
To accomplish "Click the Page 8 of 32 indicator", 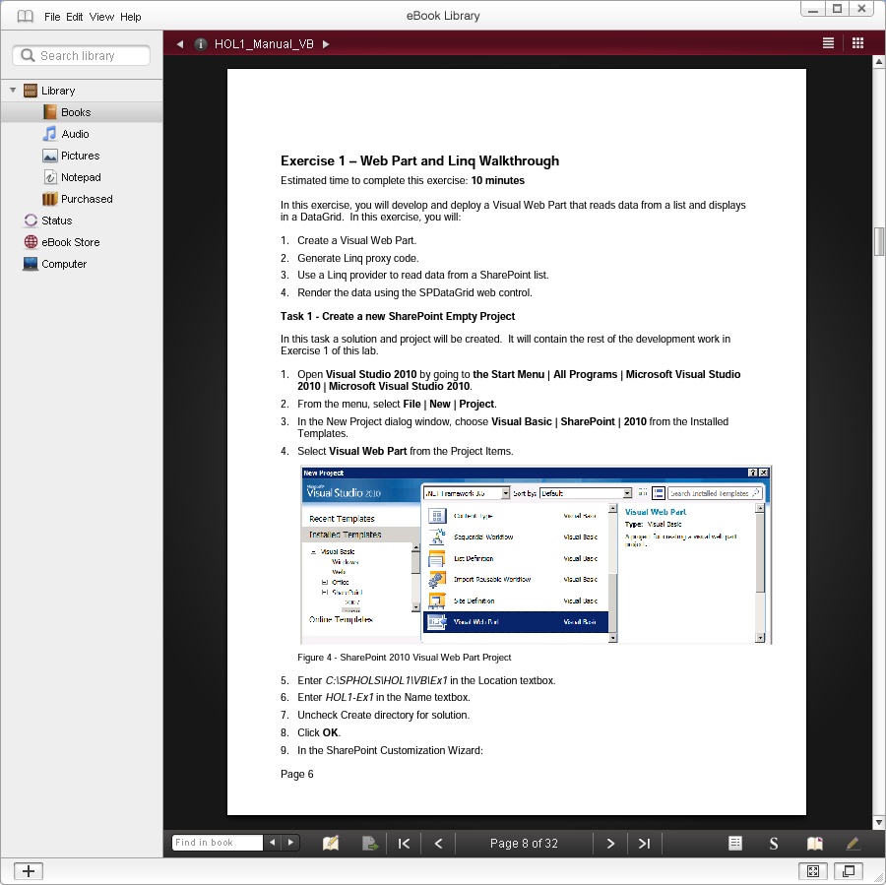I will tap(524, 844).
